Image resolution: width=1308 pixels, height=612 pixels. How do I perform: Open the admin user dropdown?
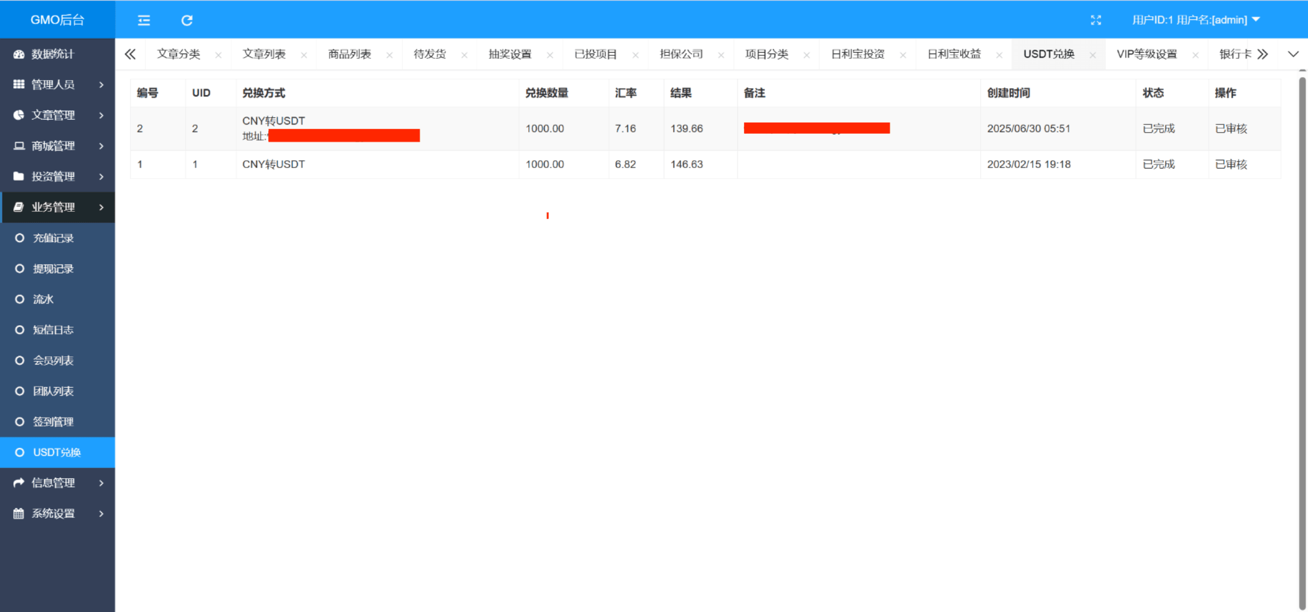pos(1196,20)
